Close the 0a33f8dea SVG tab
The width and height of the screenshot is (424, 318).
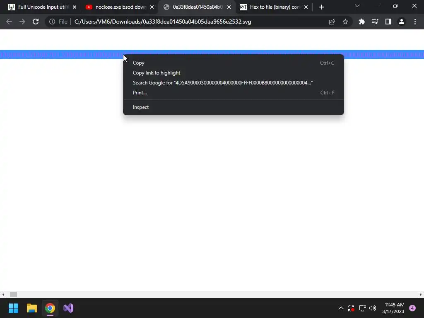pyautogui.click(x=229, y=7)
